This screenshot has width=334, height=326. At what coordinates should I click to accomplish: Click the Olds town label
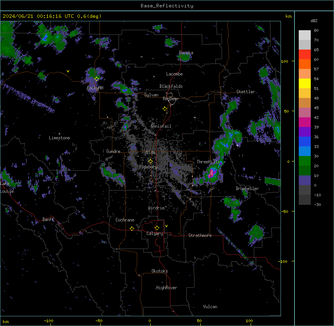click(150, 153)
